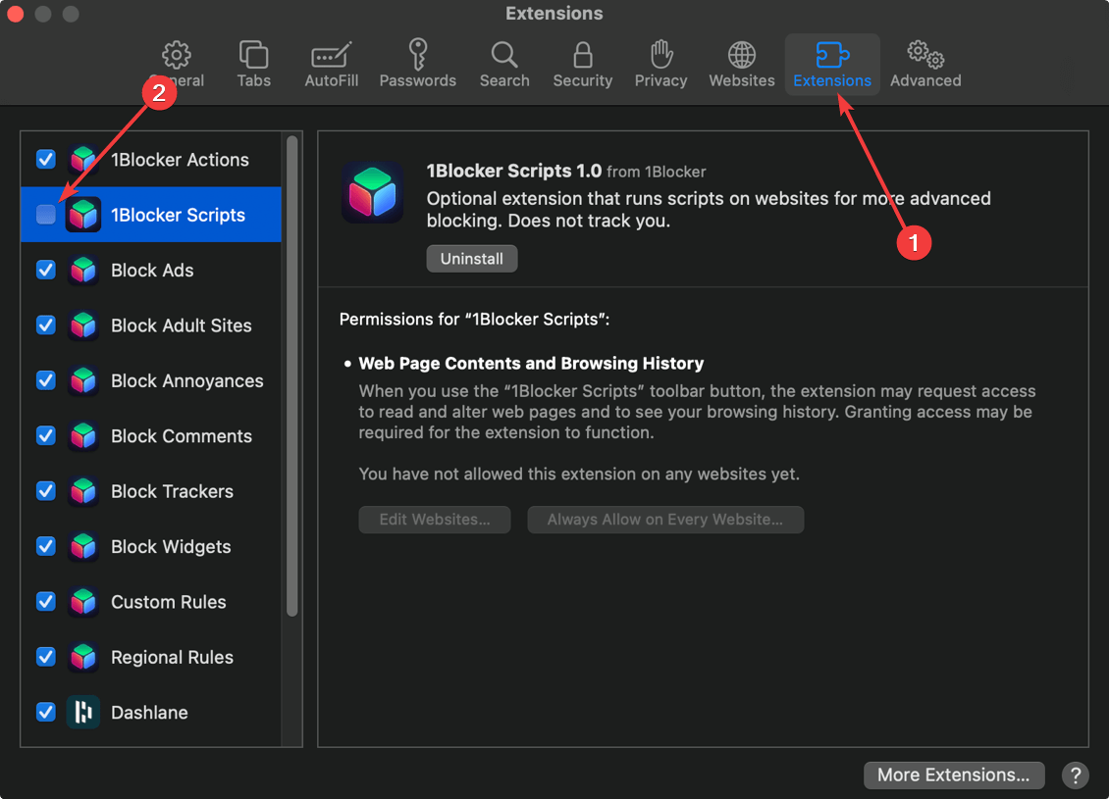Select the Regional Rules row text
This screenshot has height=799, width=1109.
point(172,657)
